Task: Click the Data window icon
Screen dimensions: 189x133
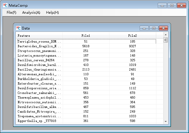Action: coord(18,28)
